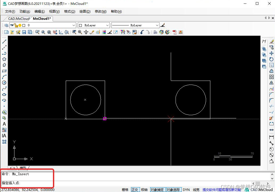Screen dimensions: 275x192
Task: Select the Array tool in right toolbar
Action: [272, 77]
